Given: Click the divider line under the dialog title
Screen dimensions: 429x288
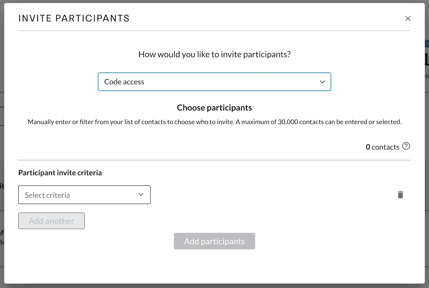Looking at the screenshot, I should click(214, 31).
